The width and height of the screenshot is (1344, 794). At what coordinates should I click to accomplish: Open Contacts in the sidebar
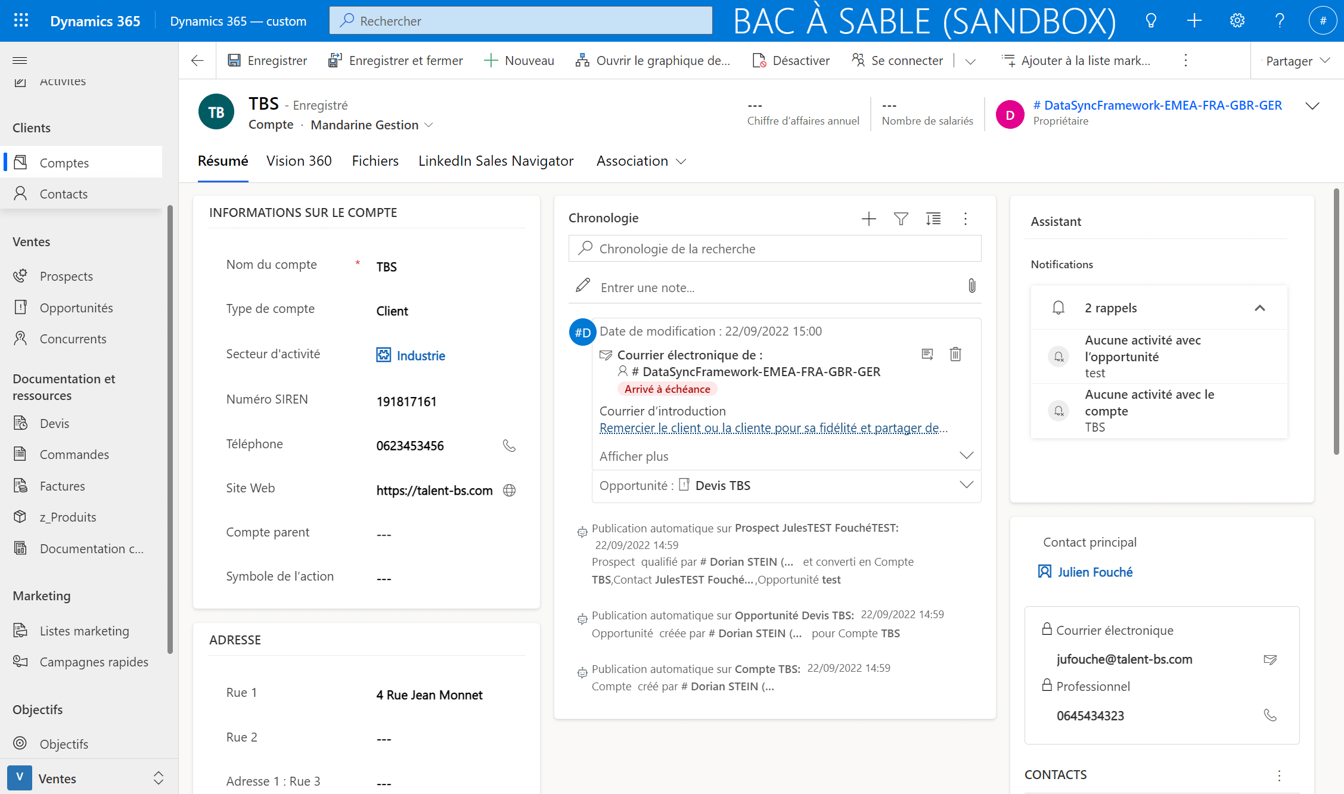point(82,194)
